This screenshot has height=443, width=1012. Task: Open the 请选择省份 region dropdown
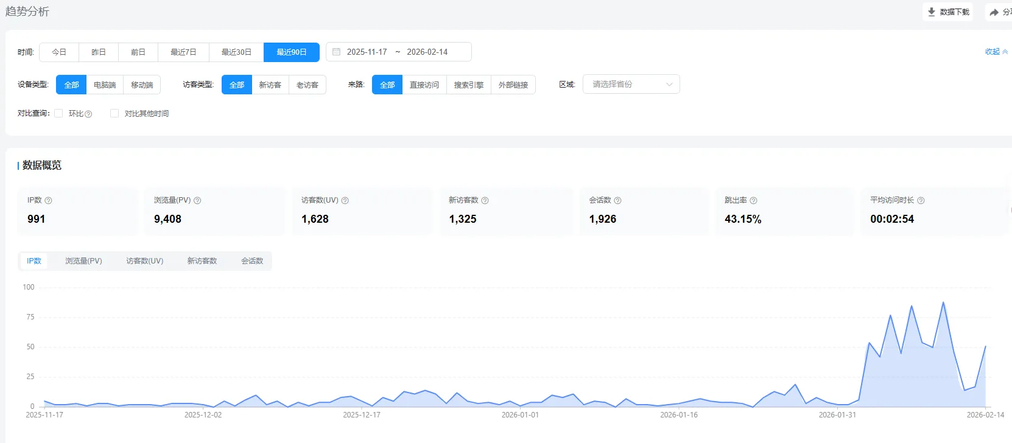point(631,85)
